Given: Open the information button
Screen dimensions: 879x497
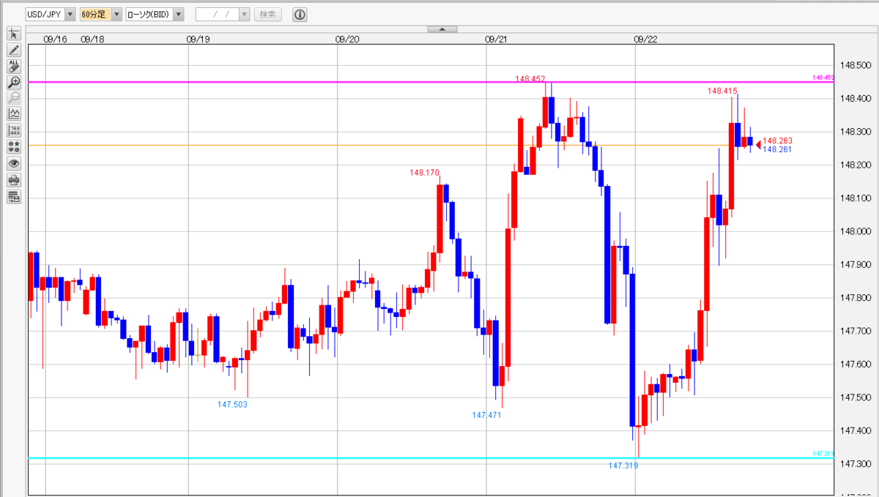Looking at the screenshot, I should pos(300,14).
